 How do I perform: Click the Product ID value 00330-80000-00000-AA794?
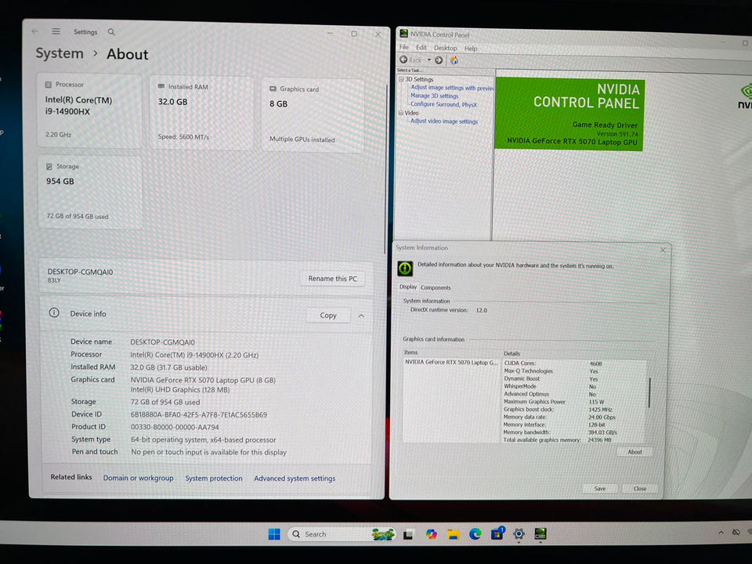175,427
